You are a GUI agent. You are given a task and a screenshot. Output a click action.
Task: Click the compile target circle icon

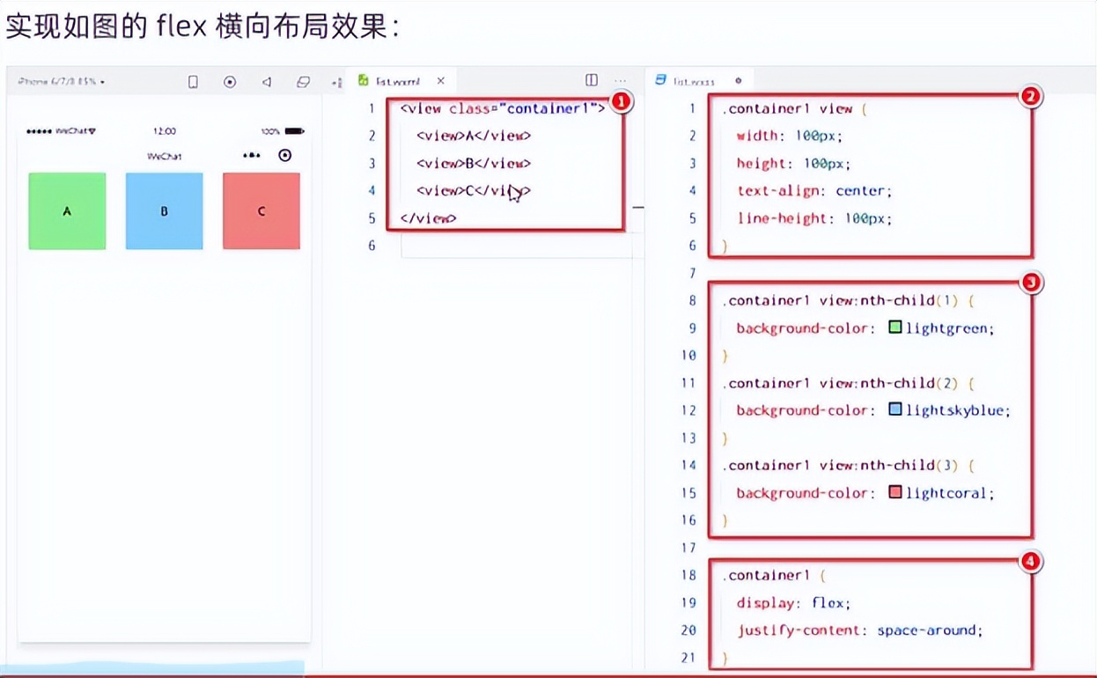click(x=230, y=80)
